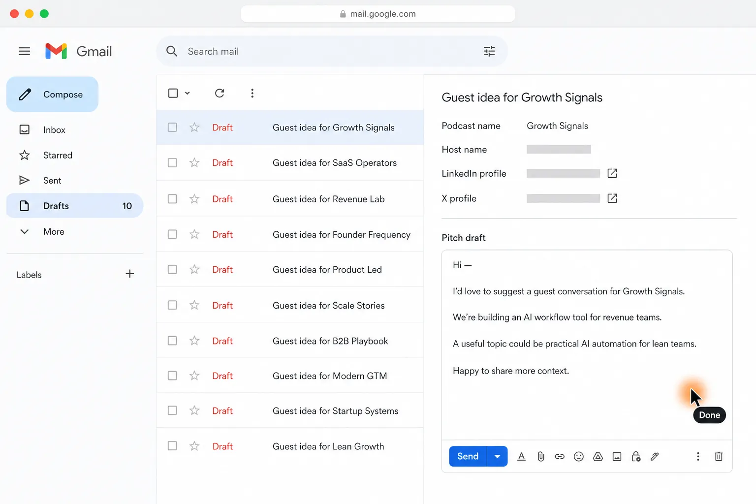
Task: Star the B2B Playbook draft
Action: (194, 341)
